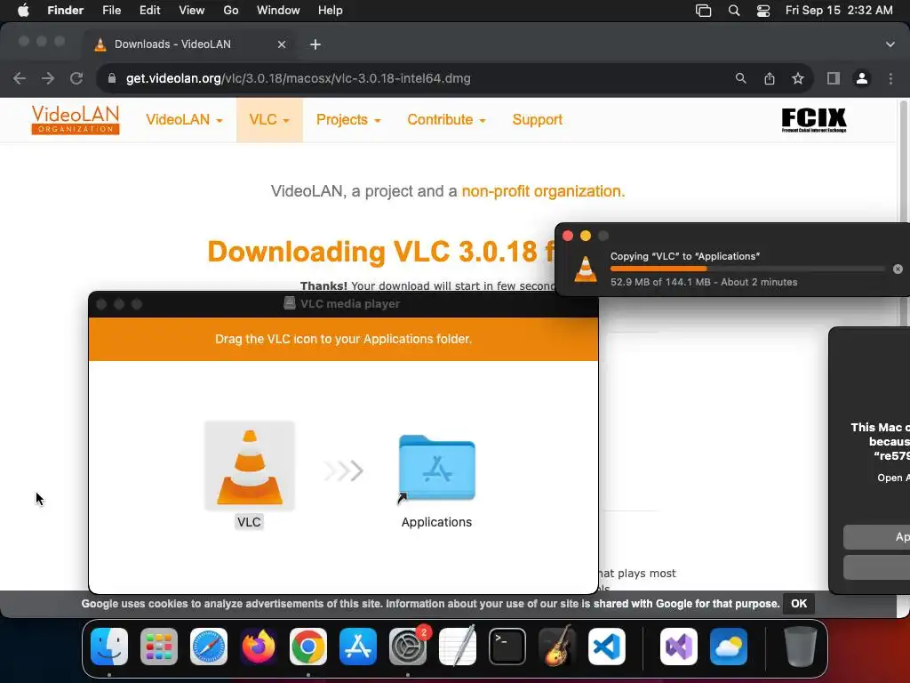The image size is (910, 683).
Task: Accept cookies with the OK button
Action: tap(799, 604)
